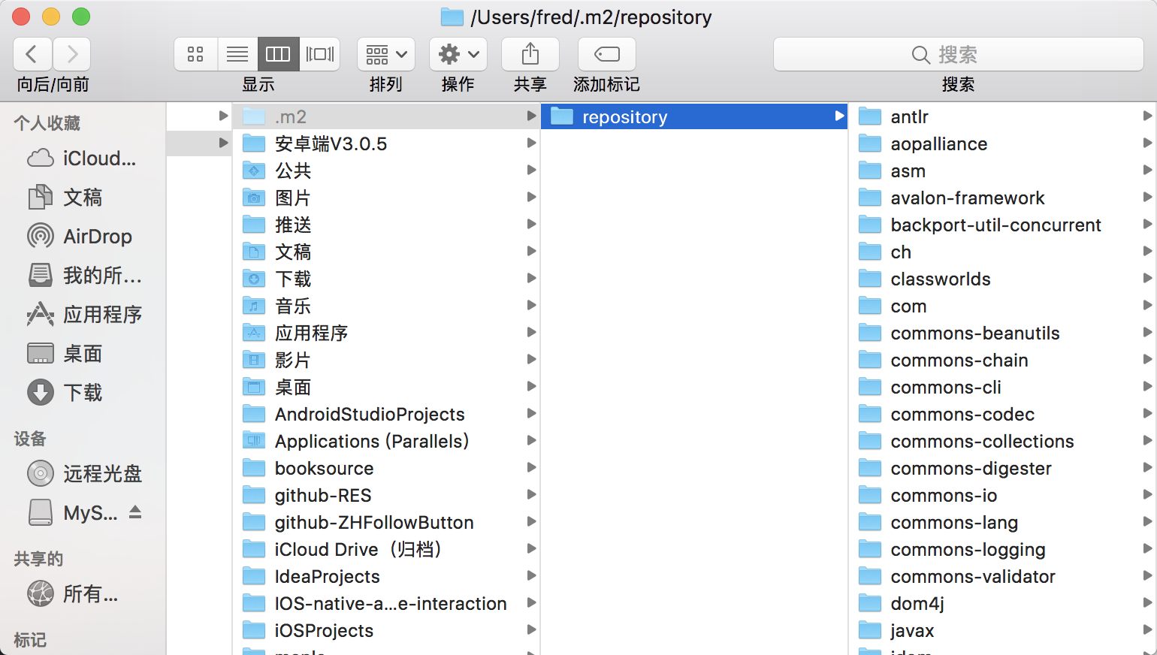The height and width of the screenshot is (655, 1157).
Task: Switch to column view mode
Action: 278,54
